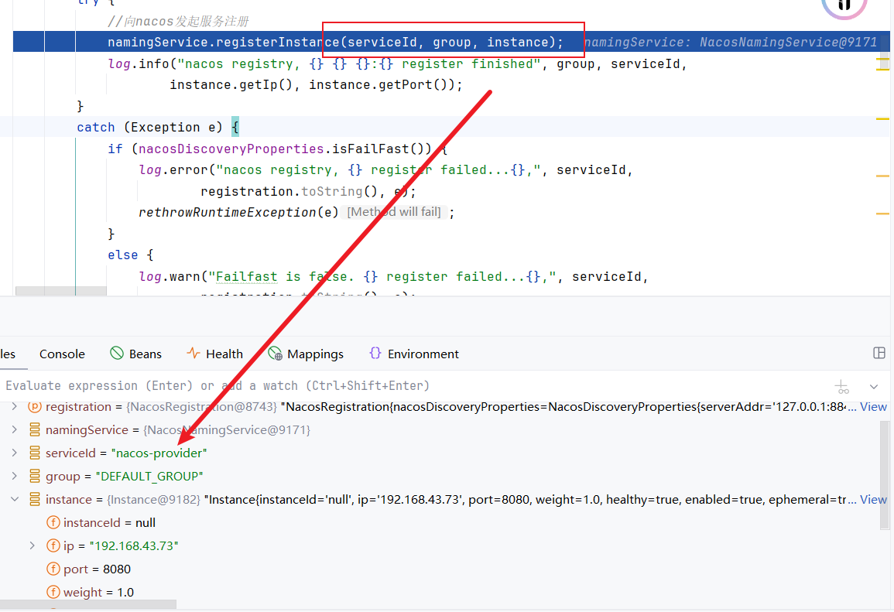The image size is (894, 612).
Task: Click the field icon beside port variable
Action: 53,569
